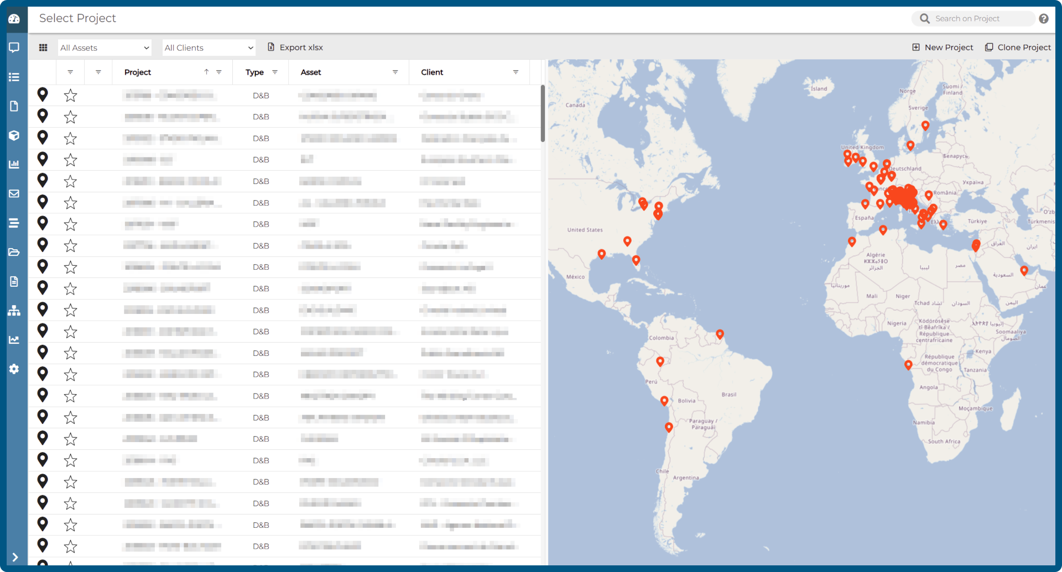1062x572 pixels.
Task: Open sidebar settings gear
Action: click(x=14, y=369)
